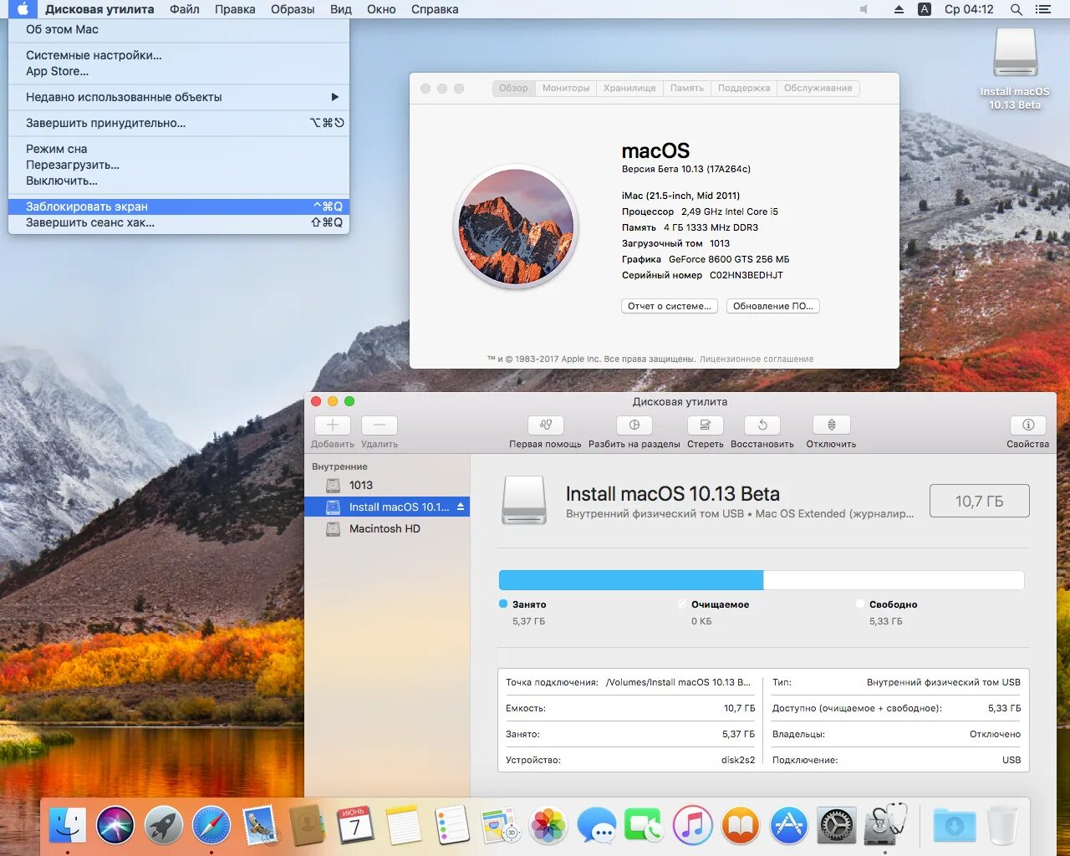Click the input source A icon
1070x856 pixels.
click(x=925, y=9)
